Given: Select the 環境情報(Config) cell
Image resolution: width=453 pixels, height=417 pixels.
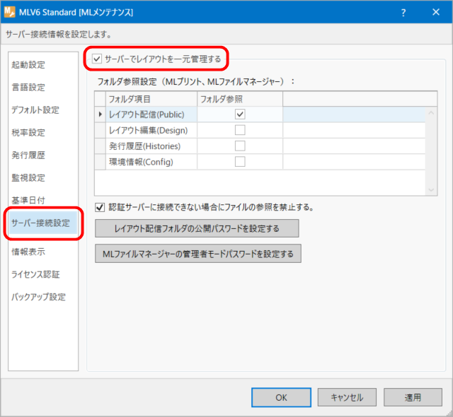Looking at the screenshot, I should 151,162.
